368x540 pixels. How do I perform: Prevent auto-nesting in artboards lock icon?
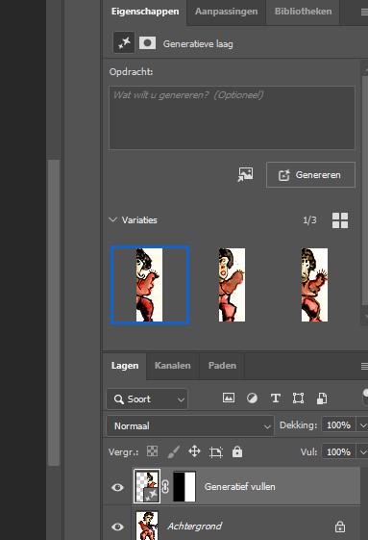(x=216, y=451)
